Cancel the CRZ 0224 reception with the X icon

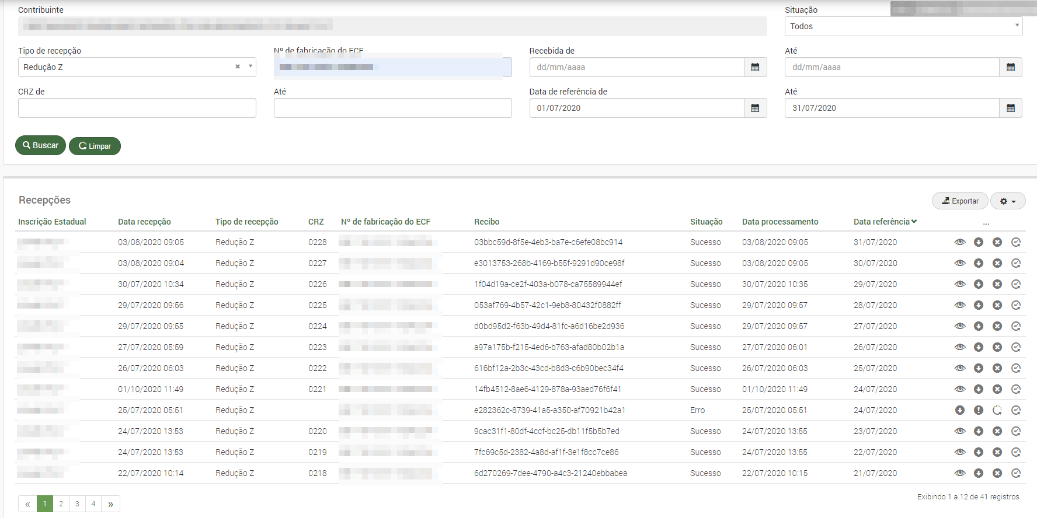coord(997,326)
